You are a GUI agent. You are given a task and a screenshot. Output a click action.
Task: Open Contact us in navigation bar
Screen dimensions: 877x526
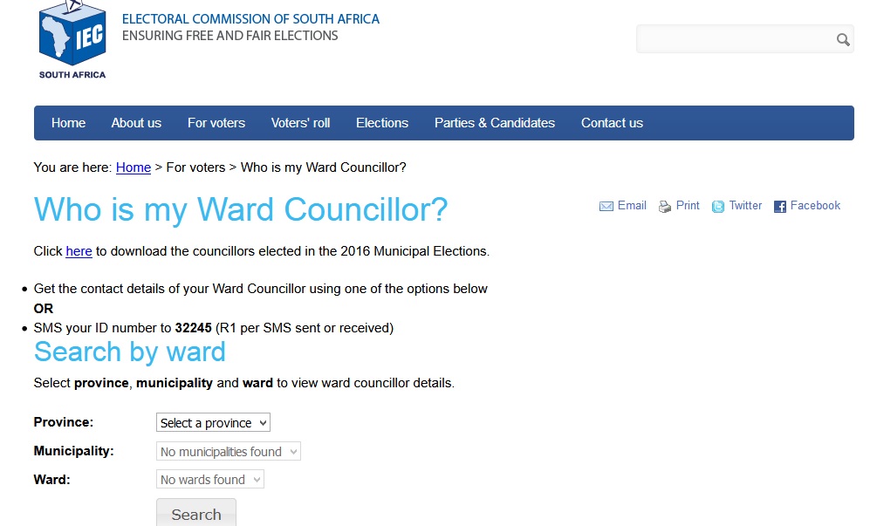[612, 123]
